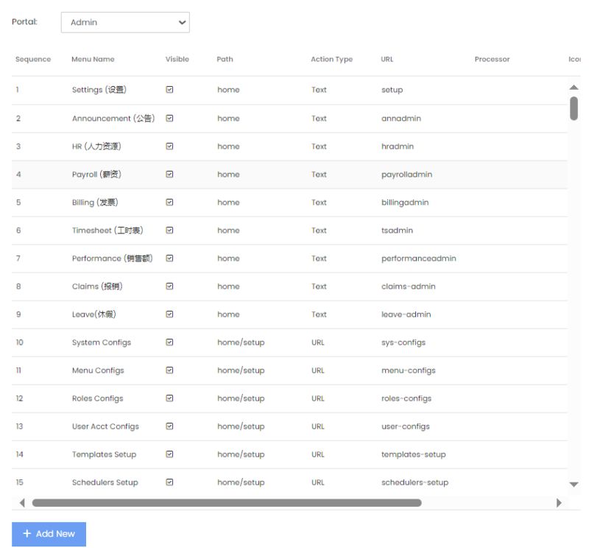Viewport: 589px width, 548px height.
Task: Click the plus icon on the Add New button
Action: 28,533
